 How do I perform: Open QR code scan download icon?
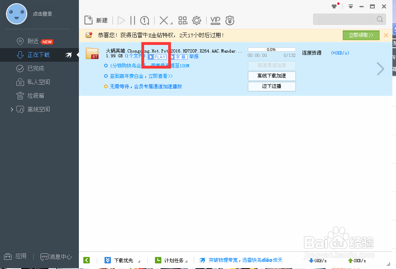point(183,20)
